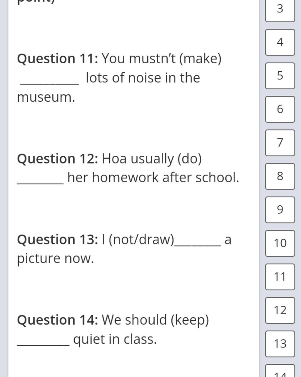Viewport: 301px width, 377px height.
Task: Go to question 10 in navigator
Action: click(x=280, y=243)
